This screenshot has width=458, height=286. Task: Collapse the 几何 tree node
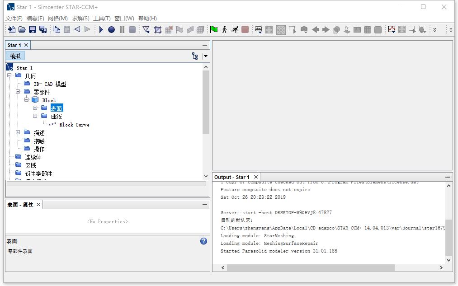tap(9, 75)
